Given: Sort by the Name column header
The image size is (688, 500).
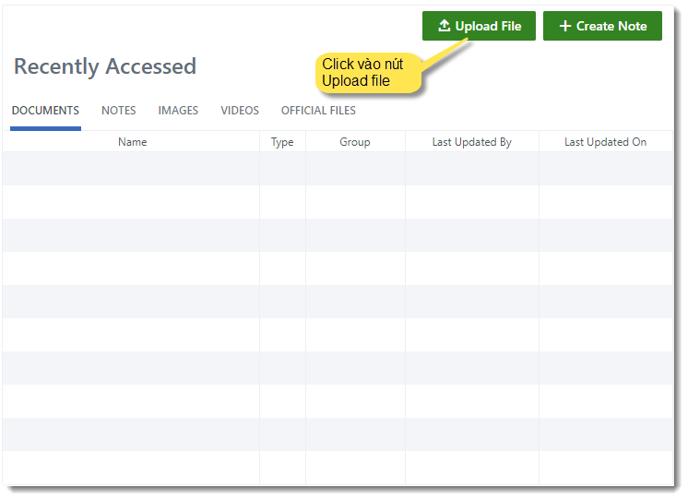Looking at the screenshot, I should point(132,142).
